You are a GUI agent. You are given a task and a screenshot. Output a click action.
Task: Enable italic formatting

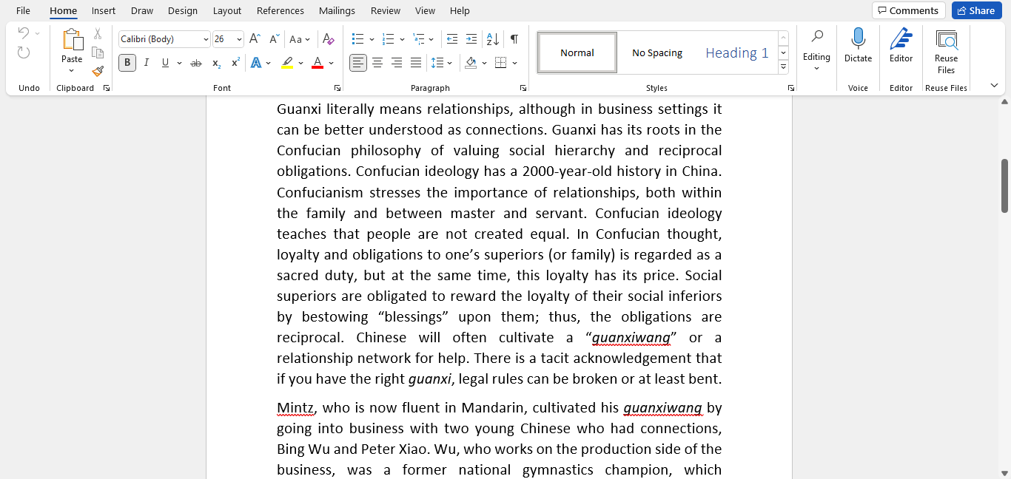coord(146,63)
